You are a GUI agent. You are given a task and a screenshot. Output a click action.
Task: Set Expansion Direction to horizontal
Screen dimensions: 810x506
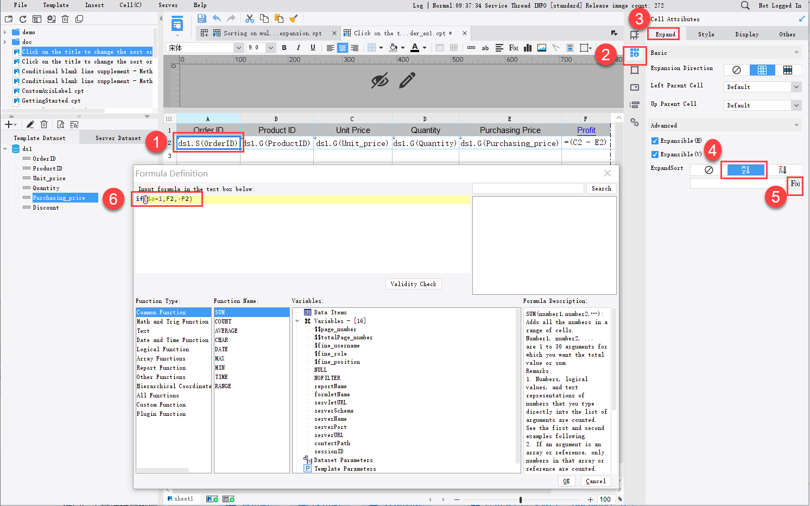787,70
